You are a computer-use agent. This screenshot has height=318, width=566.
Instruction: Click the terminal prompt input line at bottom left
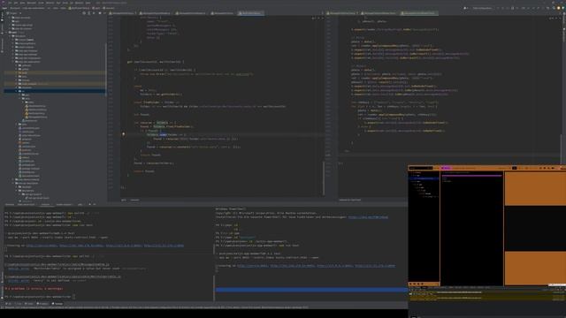(41, 297)
